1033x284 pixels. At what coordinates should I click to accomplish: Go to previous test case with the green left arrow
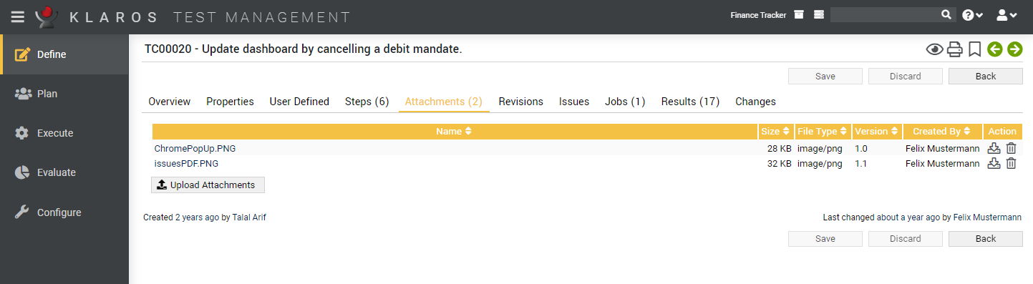[x=994, y=49]
